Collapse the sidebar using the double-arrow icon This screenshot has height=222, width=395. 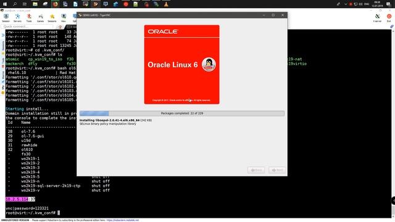tap(2, 35)
